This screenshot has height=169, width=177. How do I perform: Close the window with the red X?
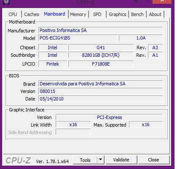pyautogui.click(x=162, y=1)
